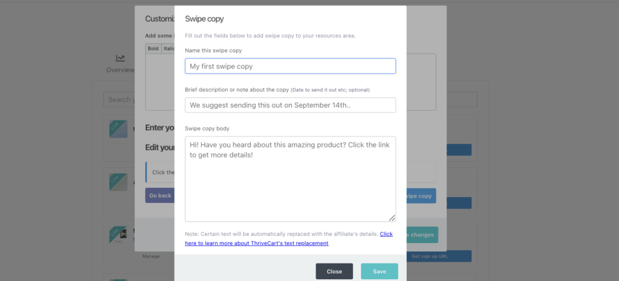Image resolution: width=619 pixels, height=281 pixels.
Task: Click the textarea resize handle icon
Action: [392, 218]
